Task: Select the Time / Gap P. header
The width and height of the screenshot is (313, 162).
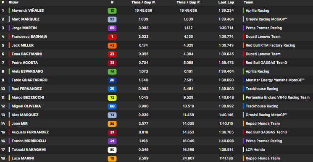Action: (x=143, y=3)
